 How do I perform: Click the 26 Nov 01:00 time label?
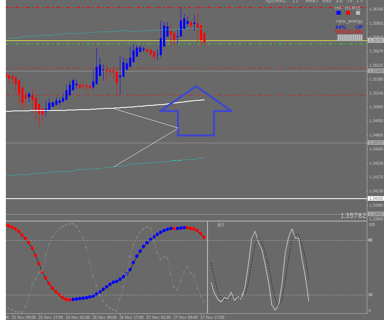pyautogui.click(x=78, y=317)
